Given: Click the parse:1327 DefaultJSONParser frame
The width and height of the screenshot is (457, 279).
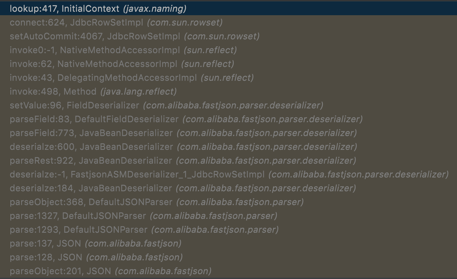Looking at the screenshot, I should (144, 216).
